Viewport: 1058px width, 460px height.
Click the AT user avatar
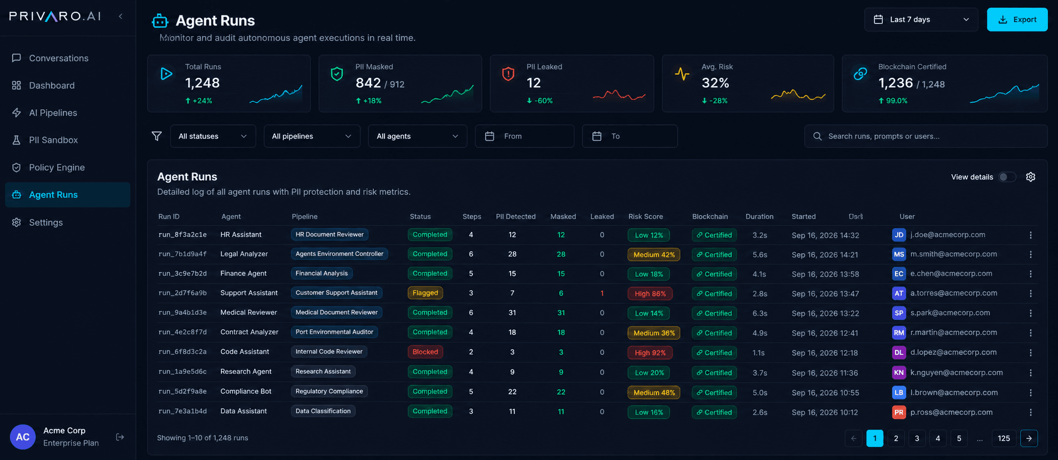899,293
